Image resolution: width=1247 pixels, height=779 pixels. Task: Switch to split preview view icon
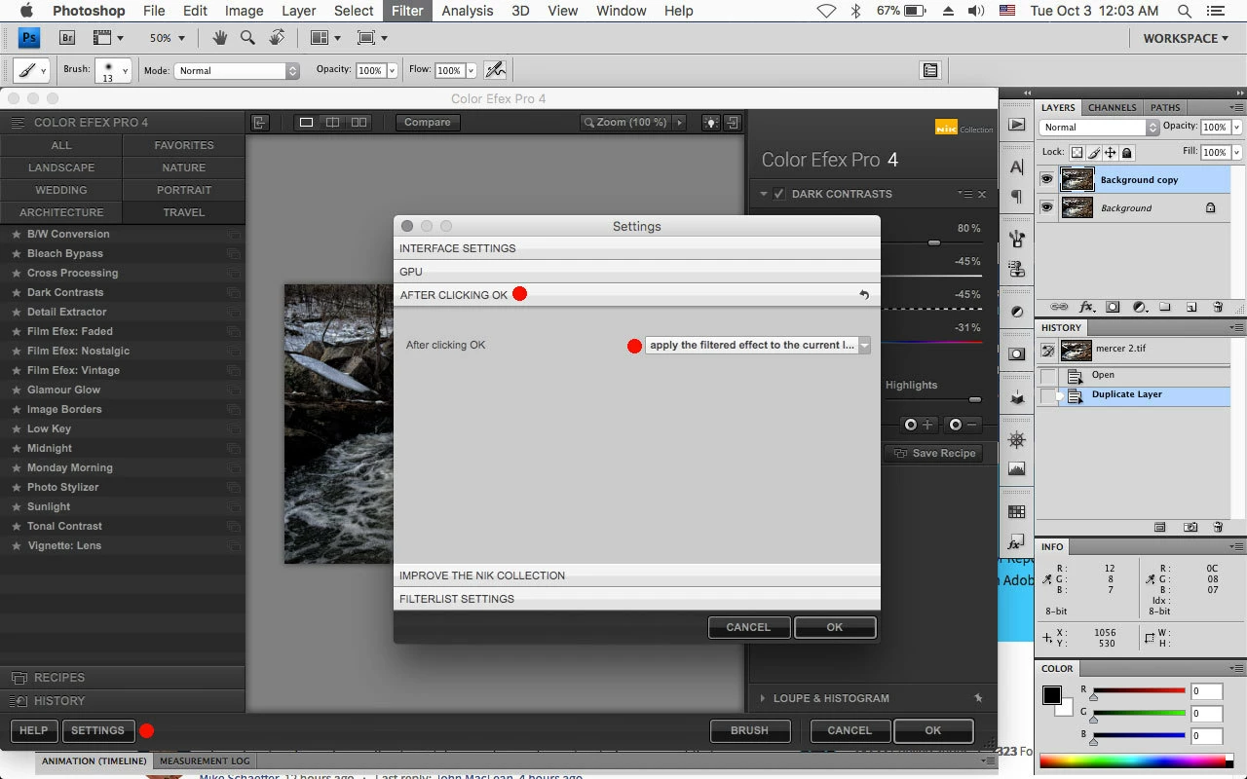pos(332,123)
